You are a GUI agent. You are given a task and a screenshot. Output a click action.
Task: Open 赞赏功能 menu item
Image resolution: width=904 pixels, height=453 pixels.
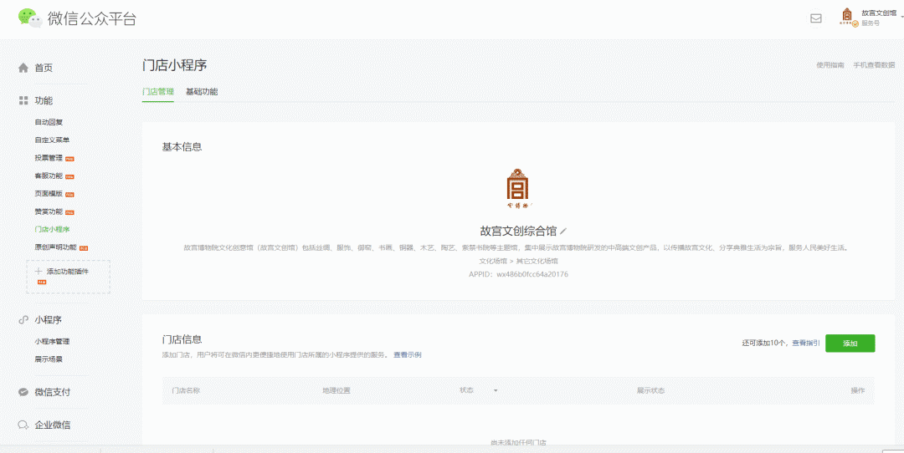click(49, 211)
